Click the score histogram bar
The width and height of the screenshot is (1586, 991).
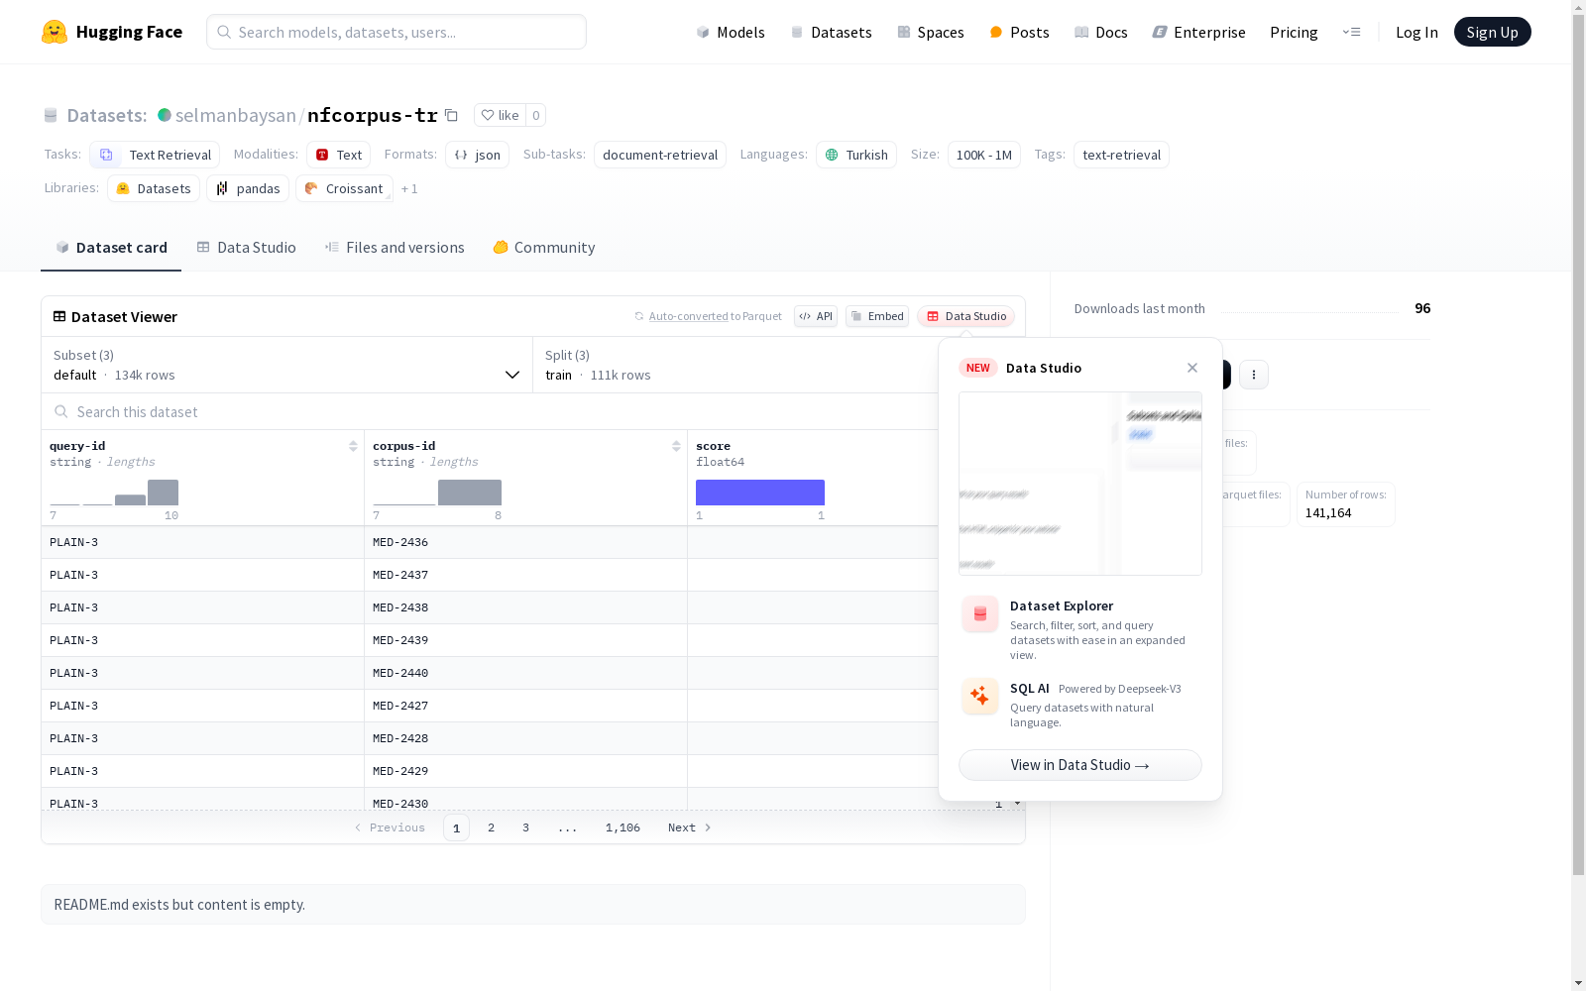[x=760, y=493]
